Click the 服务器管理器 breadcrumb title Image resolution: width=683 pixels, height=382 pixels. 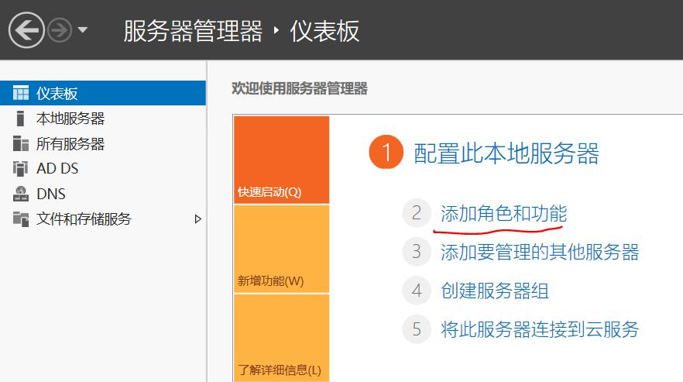(193, 31)
